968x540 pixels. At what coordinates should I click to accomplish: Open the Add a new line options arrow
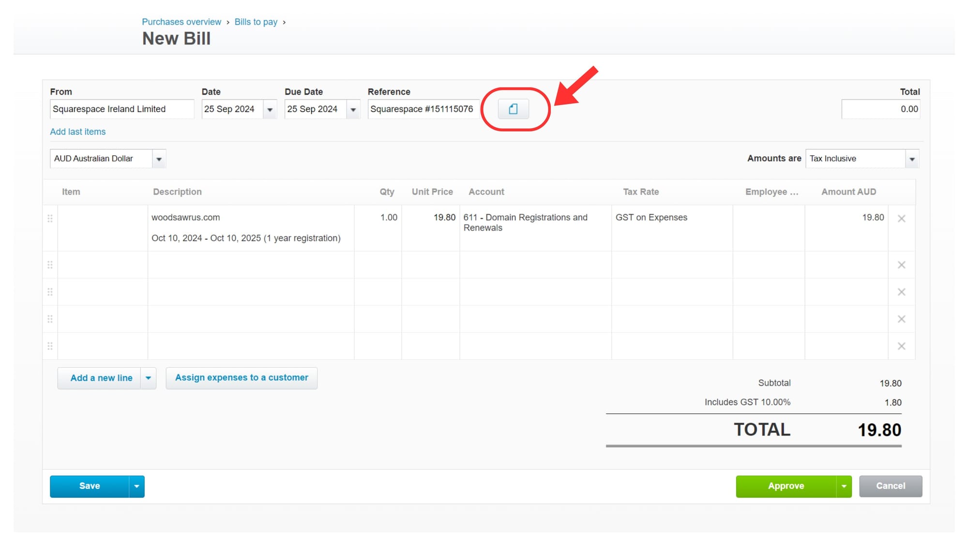pyautogui.click(x=148, y=378)
